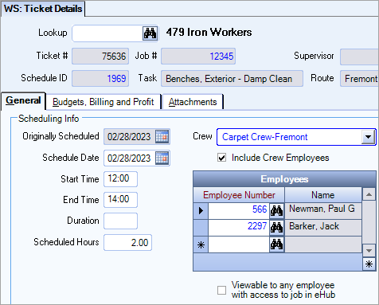The height and width of the screenshot is (305, 379).
Task: Click the Employees grid title bar
Action: tap(284, 179)
